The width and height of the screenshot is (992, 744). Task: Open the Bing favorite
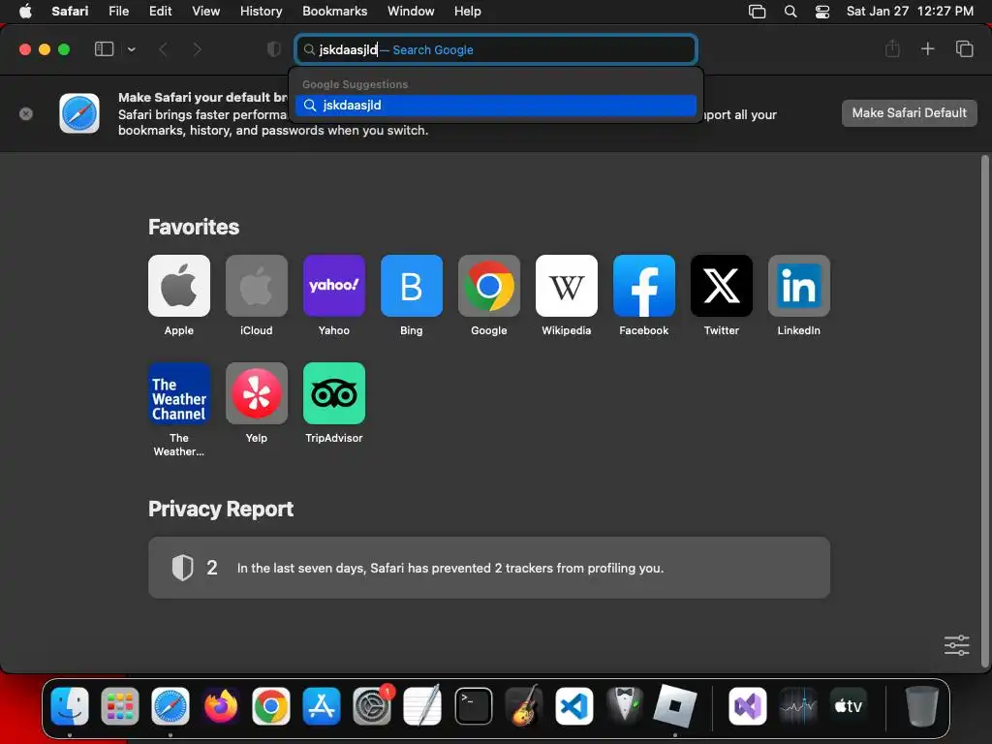pyautogui.click(x=411, y=286)
